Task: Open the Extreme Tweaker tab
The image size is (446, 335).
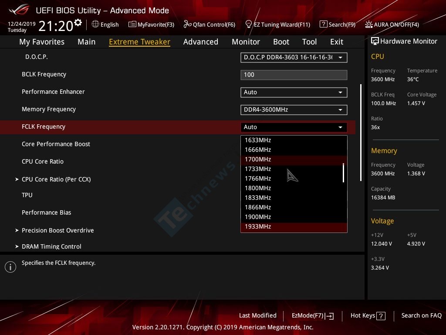Action: pyautogui.click(x=139, y=42)
